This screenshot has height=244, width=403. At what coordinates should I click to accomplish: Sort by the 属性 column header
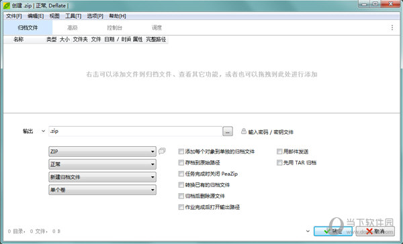[x=138, y=40]
